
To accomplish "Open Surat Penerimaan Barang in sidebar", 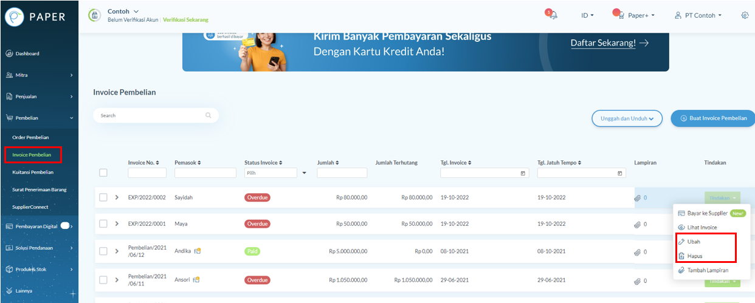I will pos(40,189).
